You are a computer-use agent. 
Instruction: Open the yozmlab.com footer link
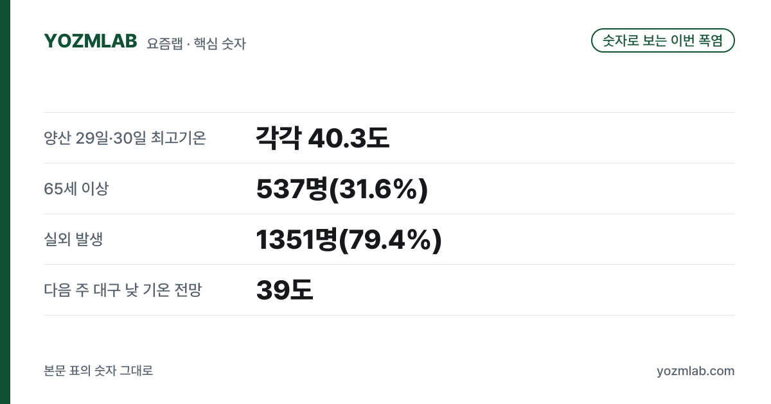pyautogui.click(x=695, y=371)
